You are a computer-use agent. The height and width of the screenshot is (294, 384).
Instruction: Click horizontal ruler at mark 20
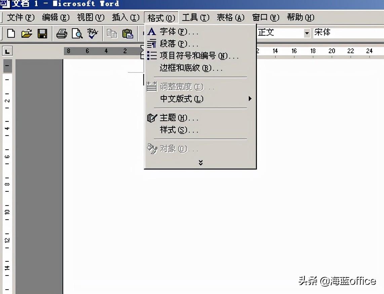coord(332,51)
